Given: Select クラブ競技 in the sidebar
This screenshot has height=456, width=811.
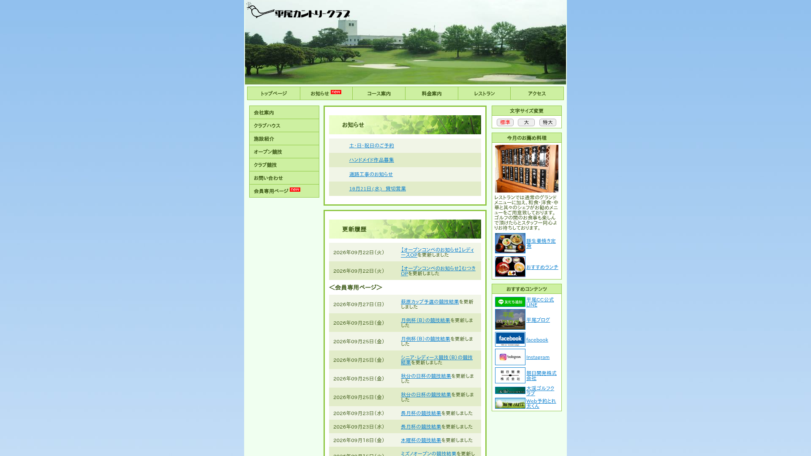Looking at the screenshot, I should tap(284, 165).
